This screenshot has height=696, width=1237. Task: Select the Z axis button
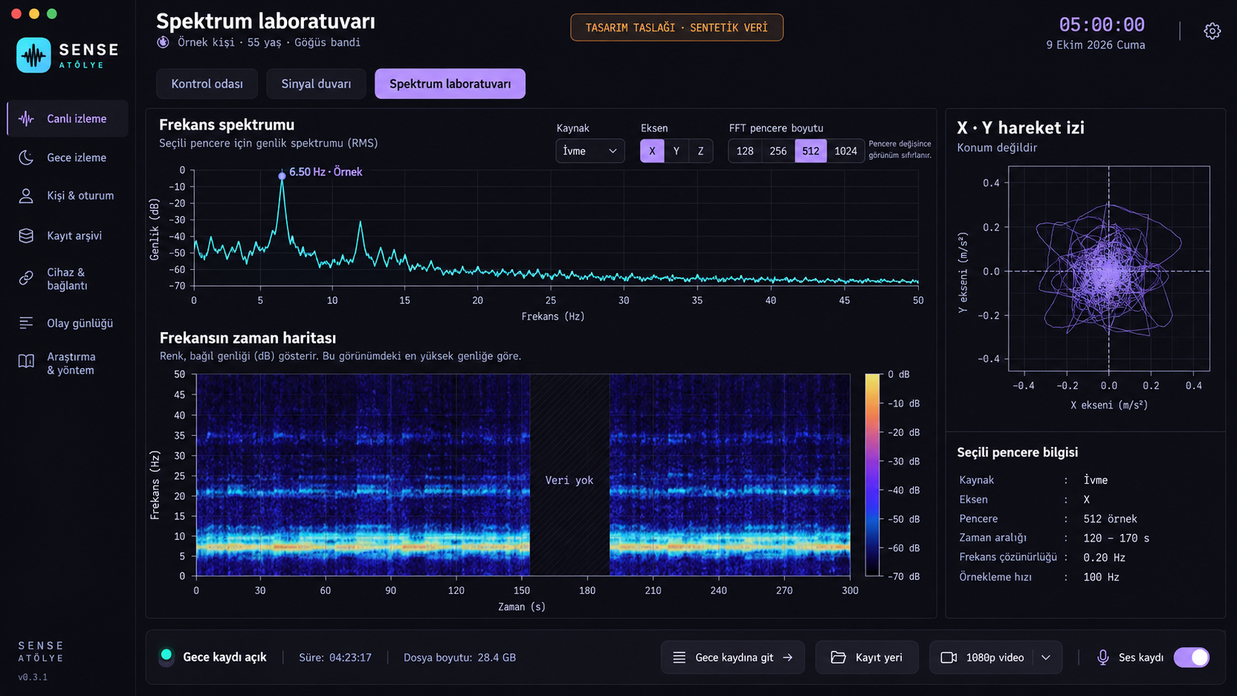[x=701, y=151]
